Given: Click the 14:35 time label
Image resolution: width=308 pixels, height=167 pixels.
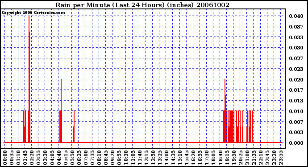Looking at the screenshot, I should click(173, 158).
